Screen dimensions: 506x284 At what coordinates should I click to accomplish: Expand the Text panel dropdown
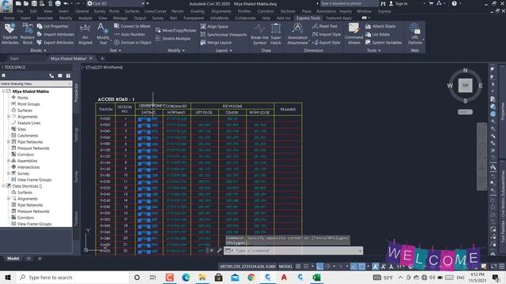click(115, 50)
